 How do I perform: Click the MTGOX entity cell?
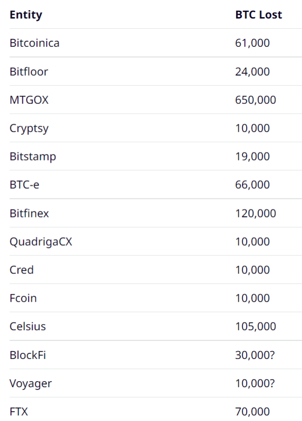(x=29, y=100)
